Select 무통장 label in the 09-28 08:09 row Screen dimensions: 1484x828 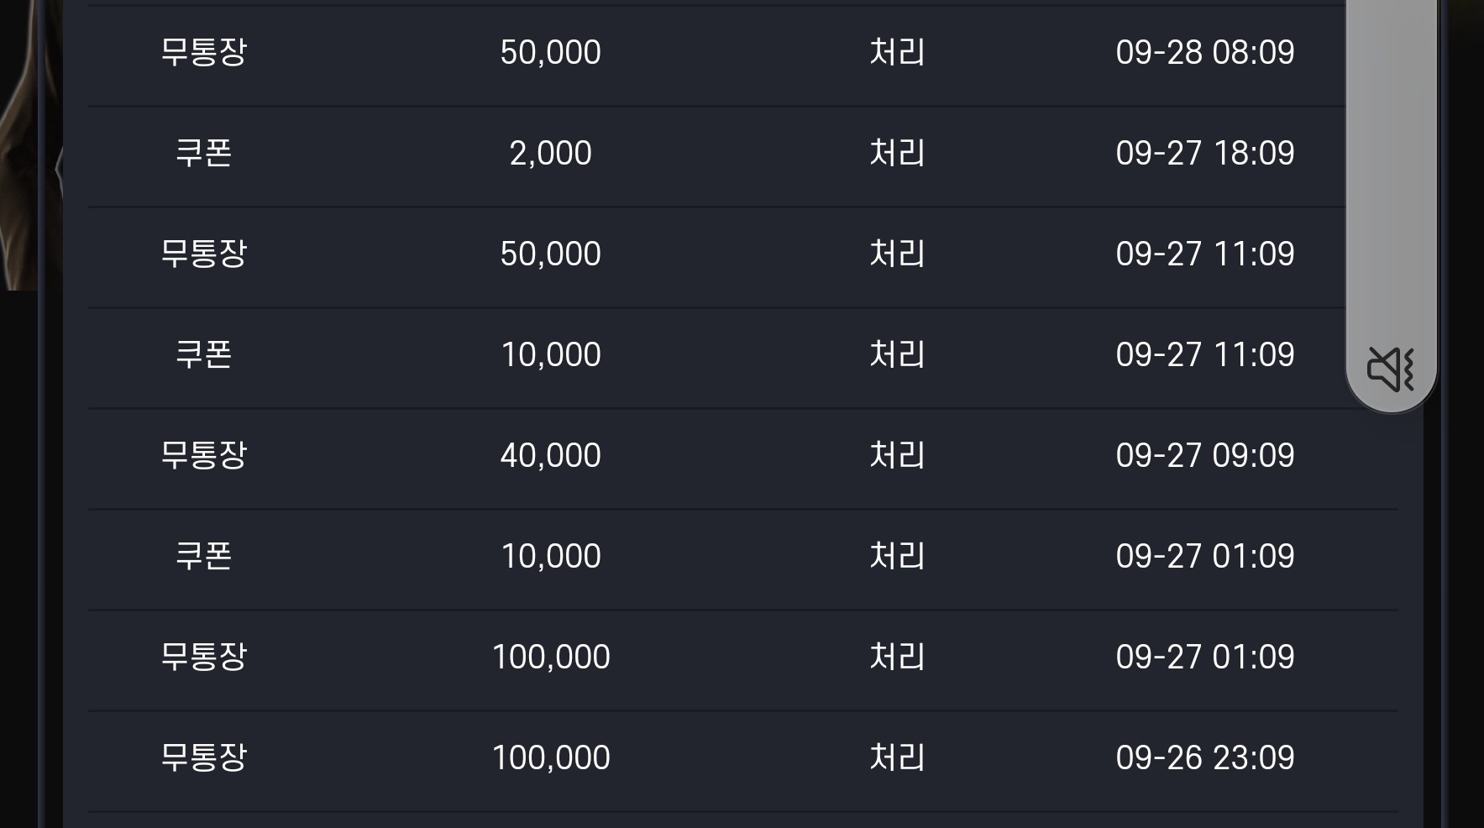pos(203,52)
